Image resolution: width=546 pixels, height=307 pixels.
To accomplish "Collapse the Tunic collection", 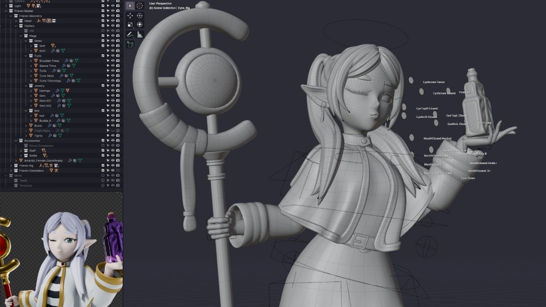I will click(x=26, y=55).
